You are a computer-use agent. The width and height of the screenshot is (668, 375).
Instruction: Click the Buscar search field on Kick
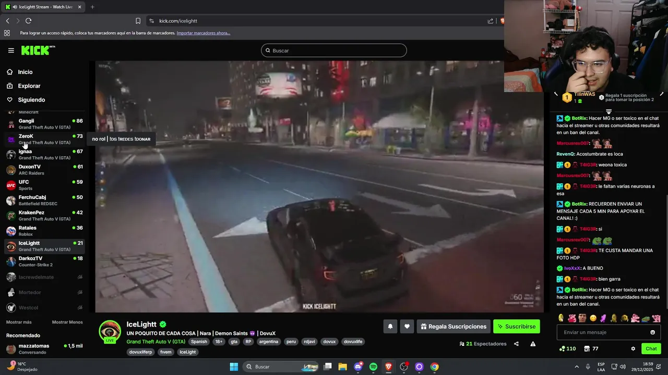point(334,51)
